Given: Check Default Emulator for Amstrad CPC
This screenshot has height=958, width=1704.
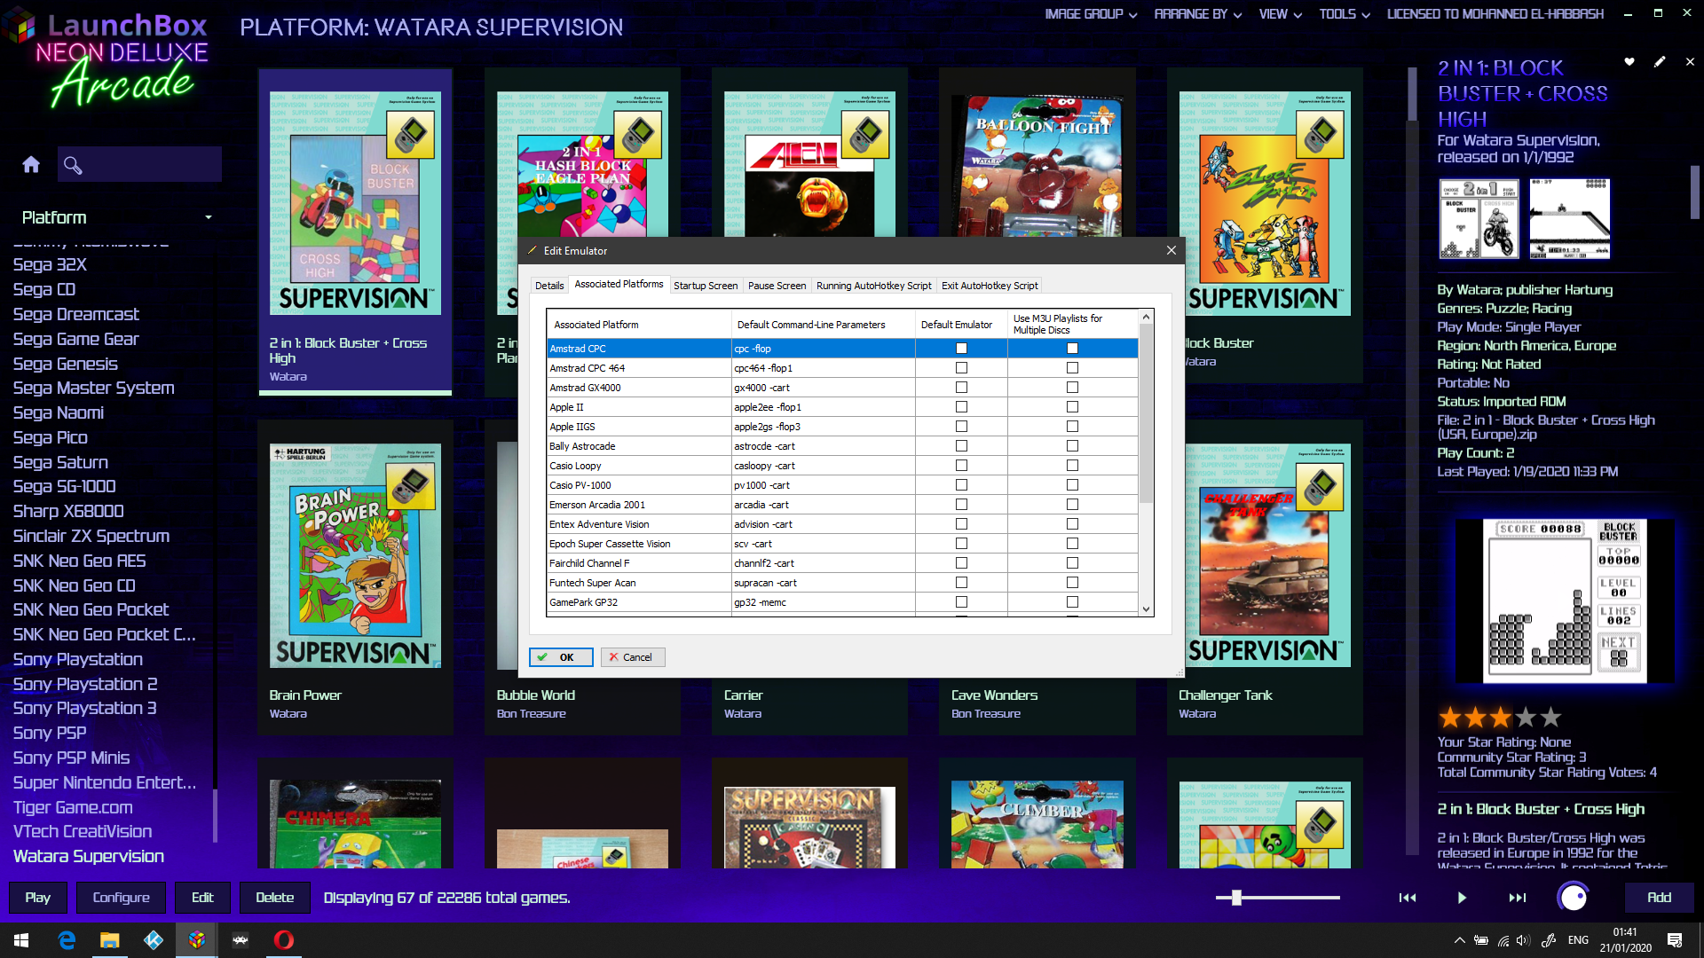Looking at the screenshot, I should (961, 349).
